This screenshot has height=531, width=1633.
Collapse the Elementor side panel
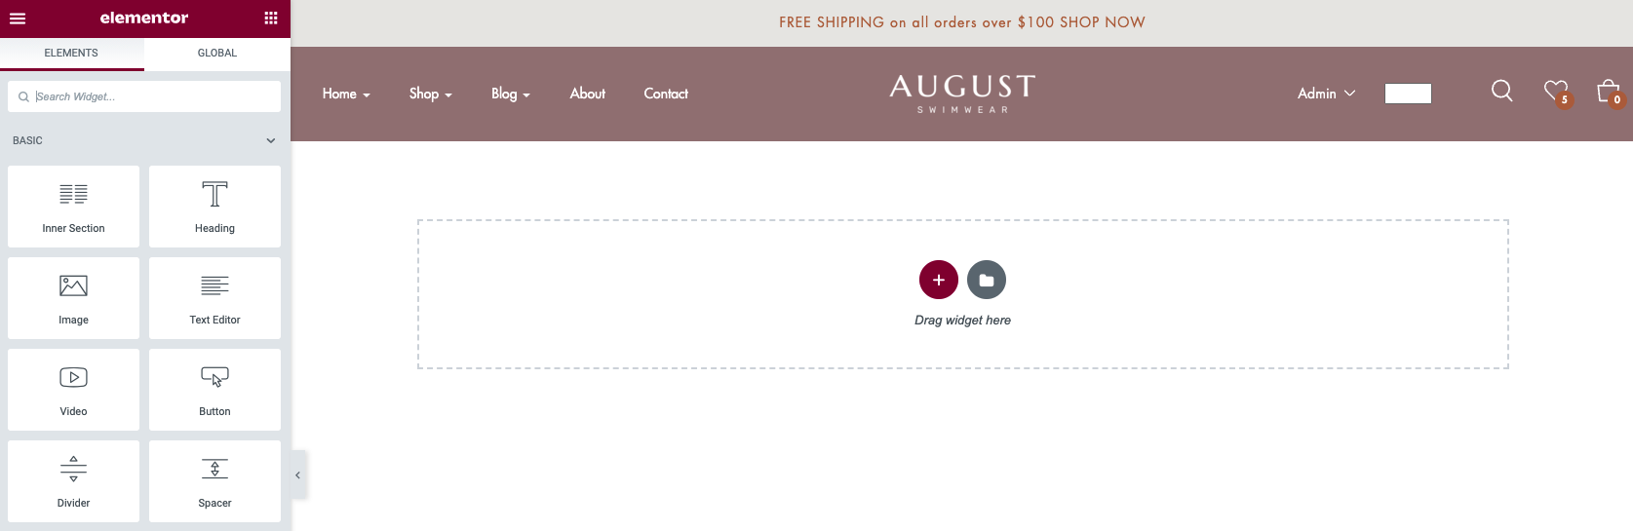pos(298,475)
